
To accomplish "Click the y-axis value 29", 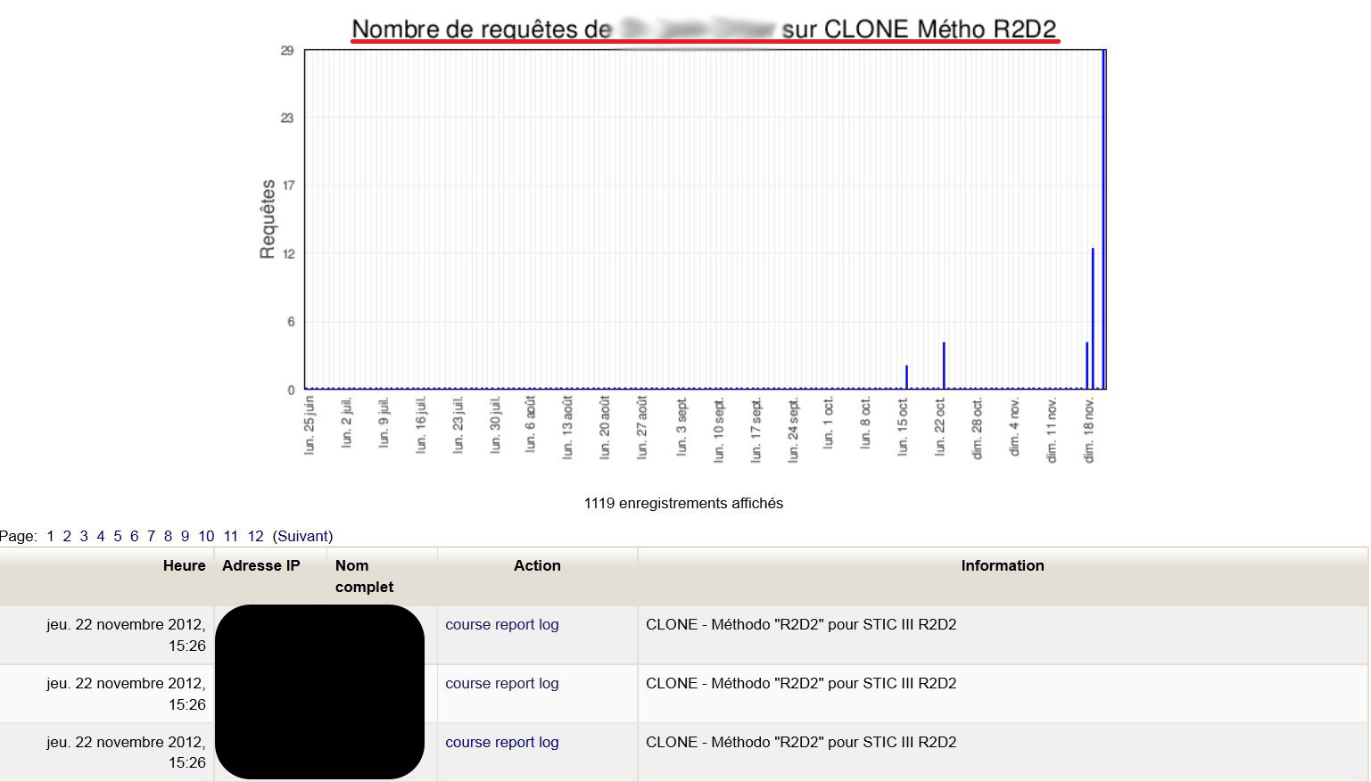I will (287, 50).
